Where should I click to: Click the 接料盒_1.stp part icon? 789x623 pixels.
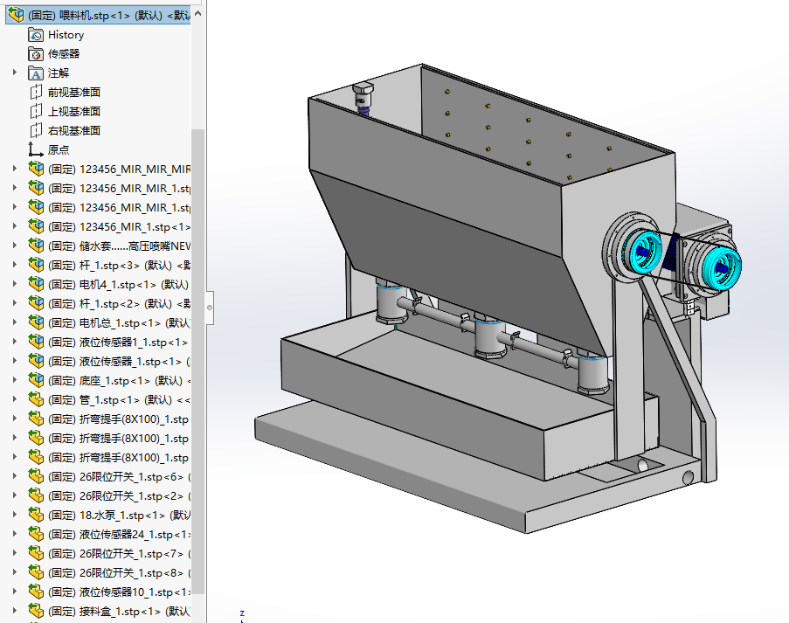(x=36, y=611)
